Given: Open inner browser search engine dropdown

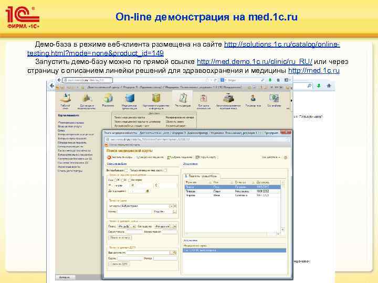Looking at the screenshot, I should (224, 80).
